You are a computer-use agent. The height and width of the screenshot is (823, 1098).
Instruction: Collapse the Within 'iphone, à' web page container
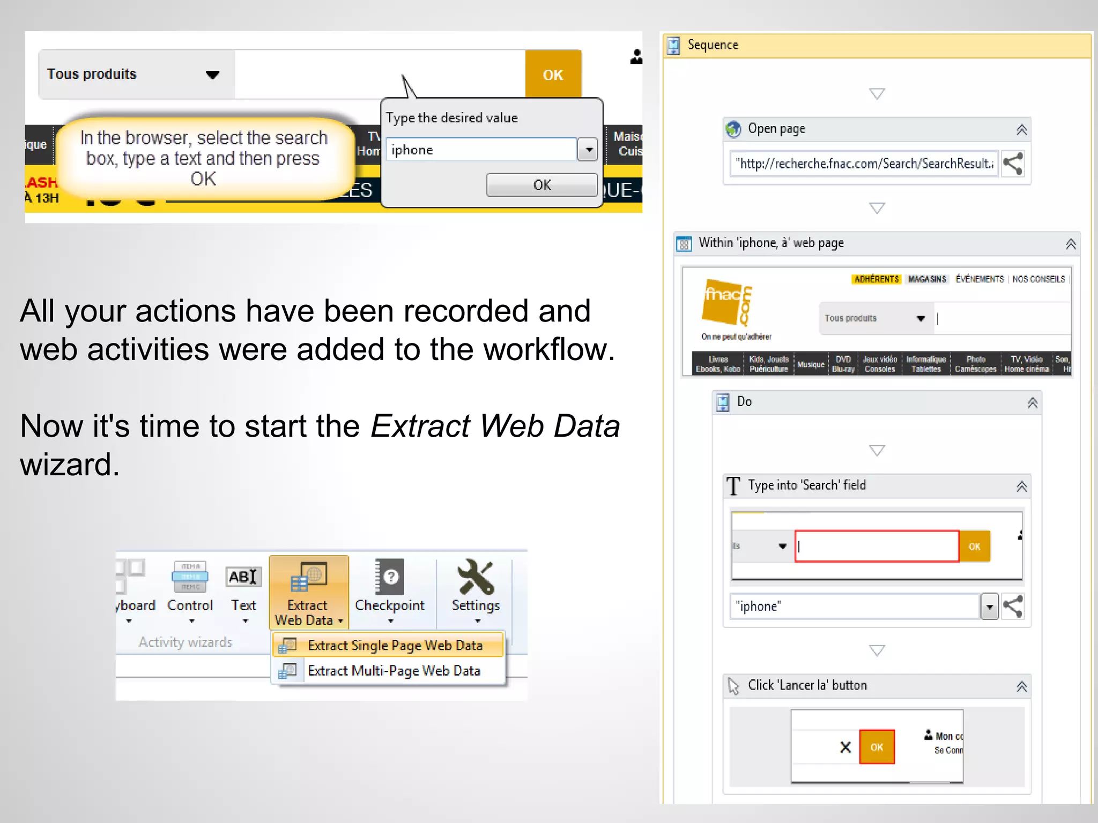coord(1070,244)
